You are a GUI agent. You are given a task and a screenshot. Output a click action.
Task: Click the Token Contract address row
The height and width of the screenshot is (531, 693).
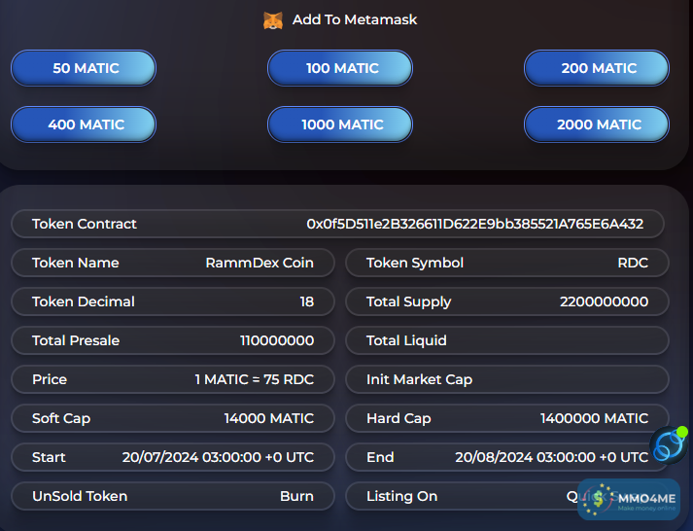pyautogui.click(x=337, y=224)
